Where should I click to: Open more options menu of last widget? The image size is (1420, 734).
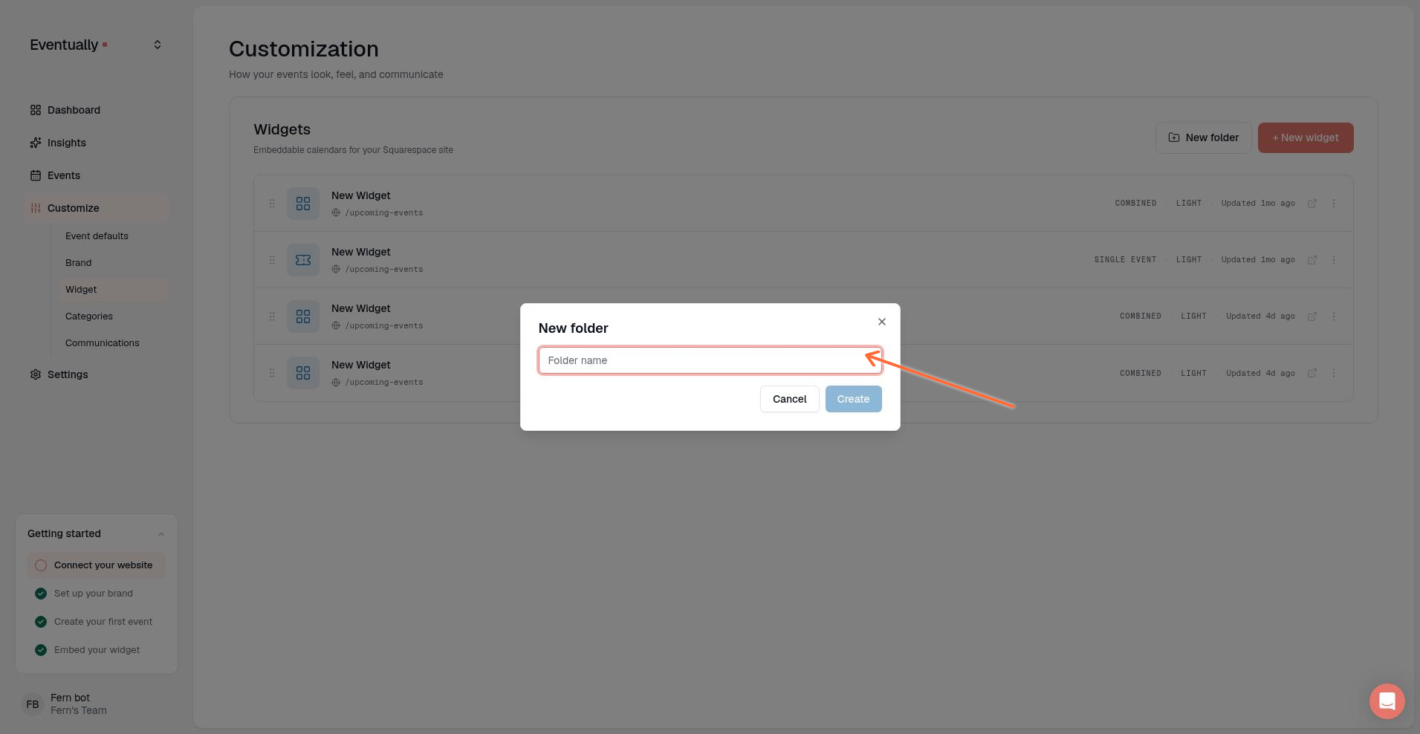1334,373
